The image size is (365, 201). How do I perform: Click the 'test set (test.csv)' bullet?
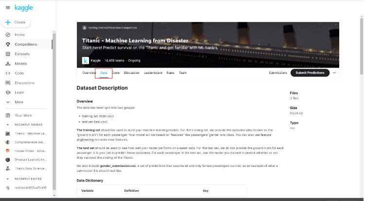pos(94,122)
